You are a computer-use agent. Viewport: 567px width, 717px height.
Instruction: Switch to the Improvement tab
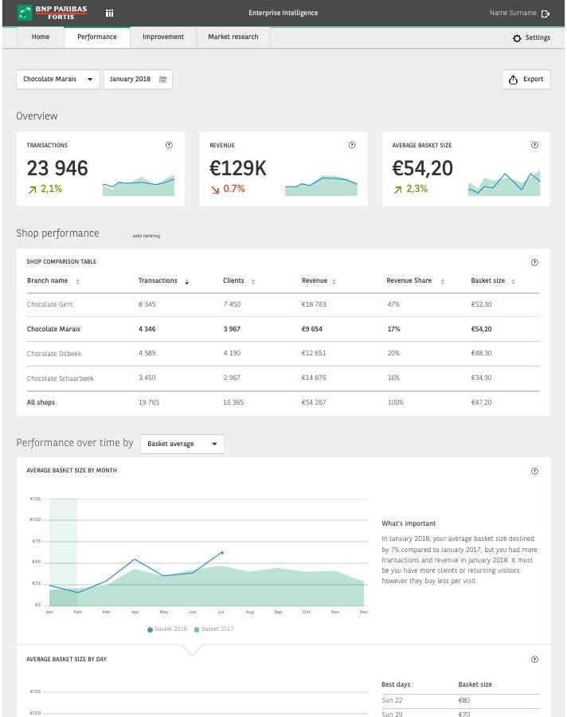163,37
